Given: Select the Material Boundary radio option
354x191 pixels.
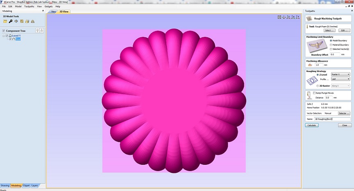Looking at the screenshot, I should click(331, 45).
